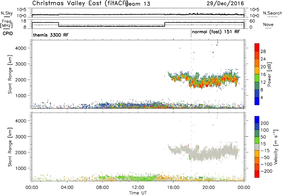Click the bright green Velocity colorbar segment between 15 and 50
The image size is (282, 195).
tap(257, 140)
